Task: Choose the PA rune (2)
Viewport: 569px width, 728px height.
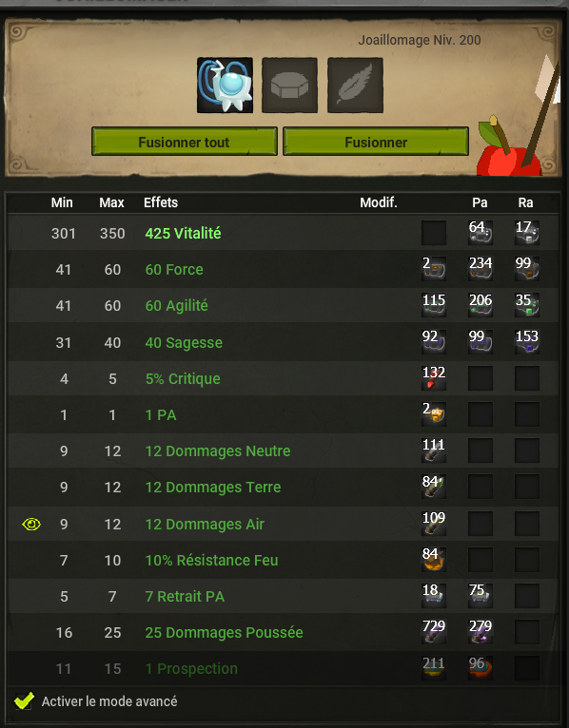Action: pyautogui.click(x=434, y=414)
